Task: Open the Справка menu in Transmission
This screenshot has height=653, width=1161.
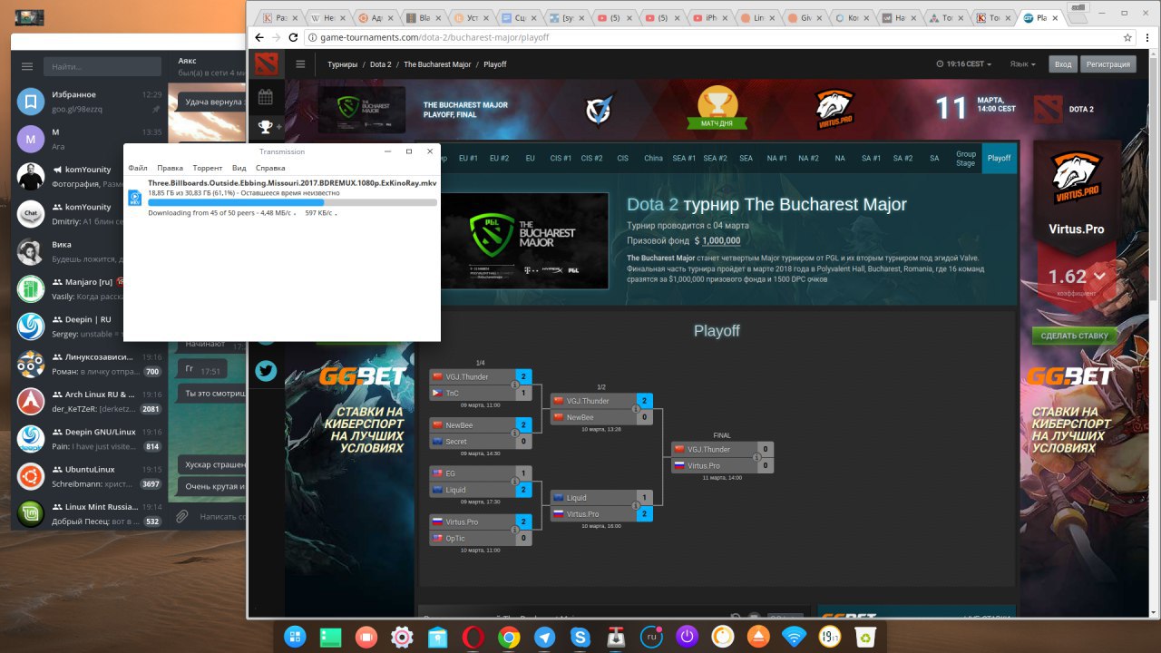Action: 270,168
